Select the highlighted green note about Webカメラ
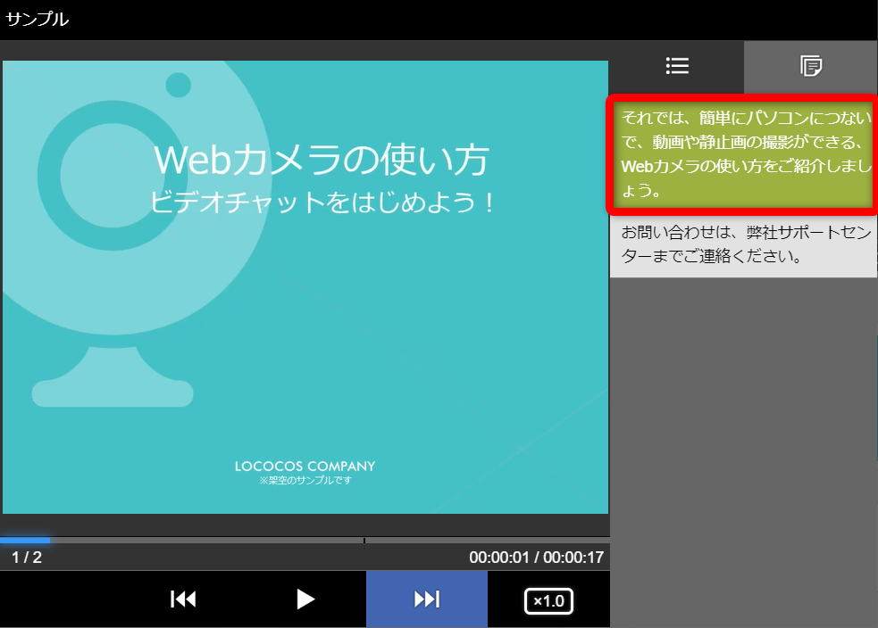Viewport: 878px width, 628px height. [743, 153]
